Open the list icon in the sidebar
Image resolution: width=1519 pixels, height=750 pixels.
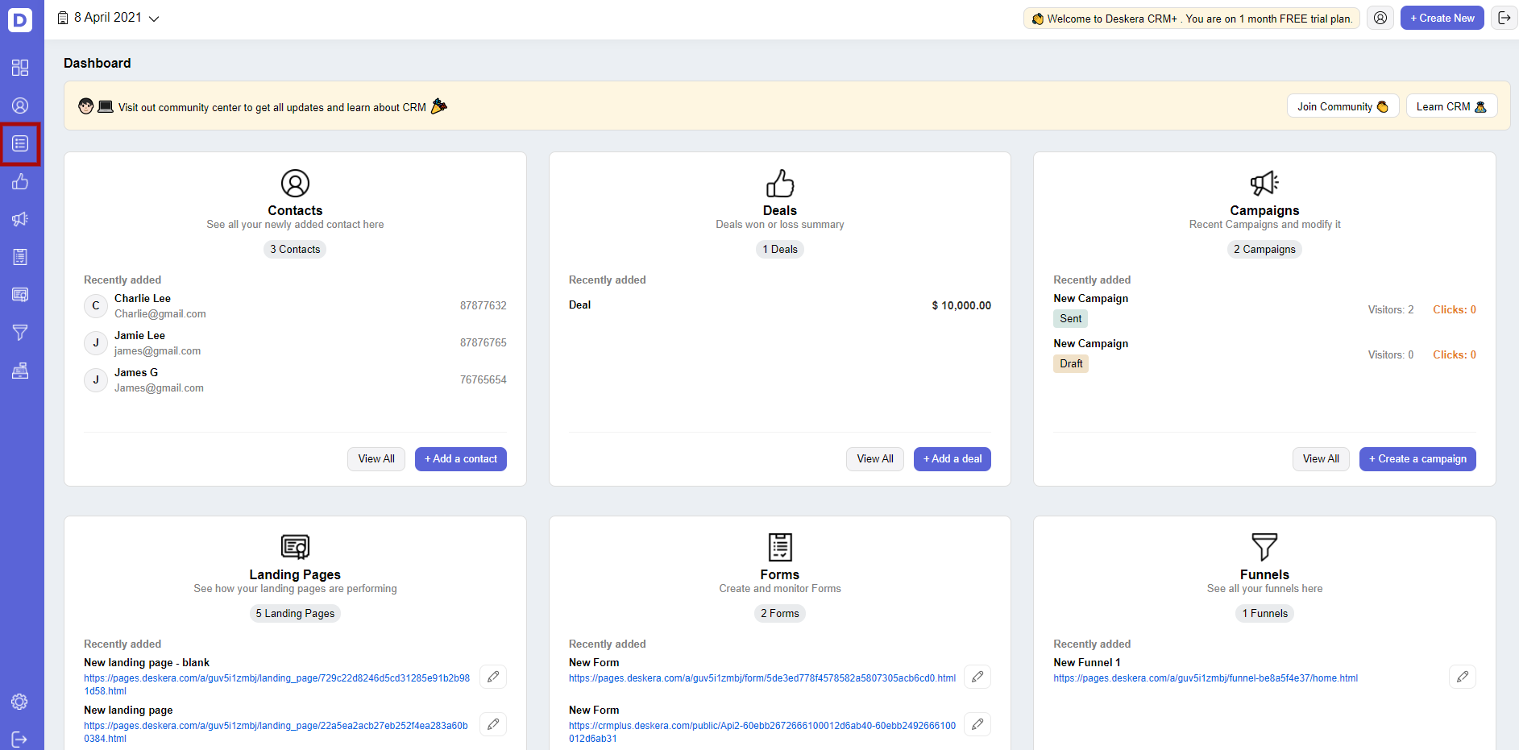tap(20, 143)
